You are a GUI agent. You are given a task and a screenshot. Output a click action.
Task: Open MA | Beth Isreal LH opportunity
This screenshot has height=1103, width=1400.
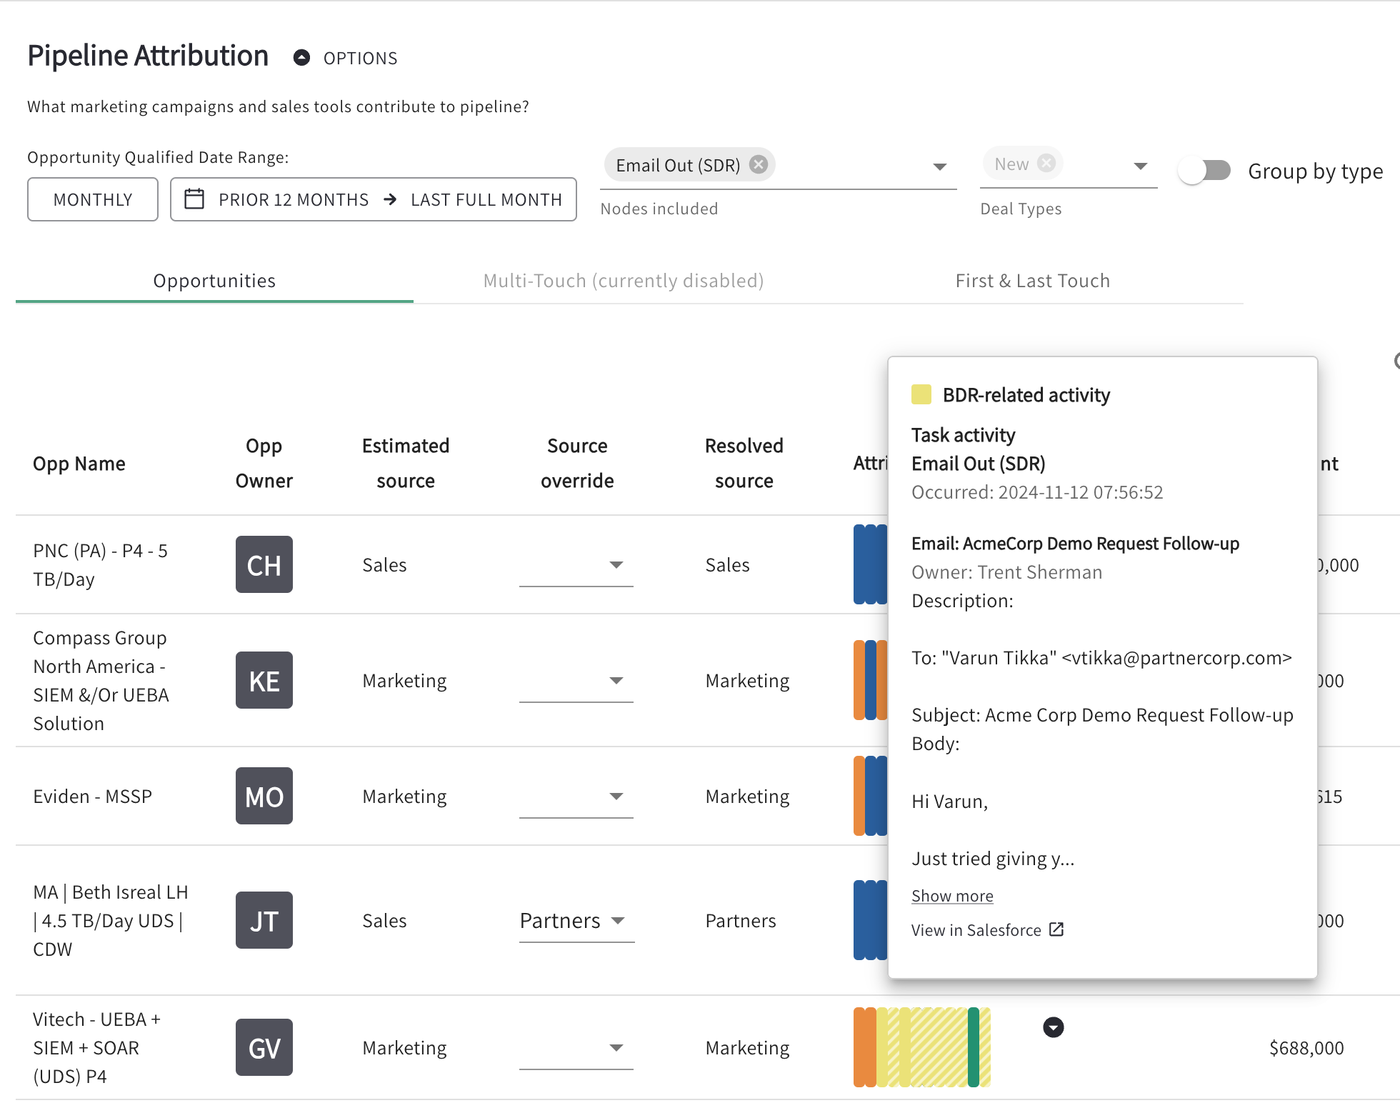tap(111, 921)
